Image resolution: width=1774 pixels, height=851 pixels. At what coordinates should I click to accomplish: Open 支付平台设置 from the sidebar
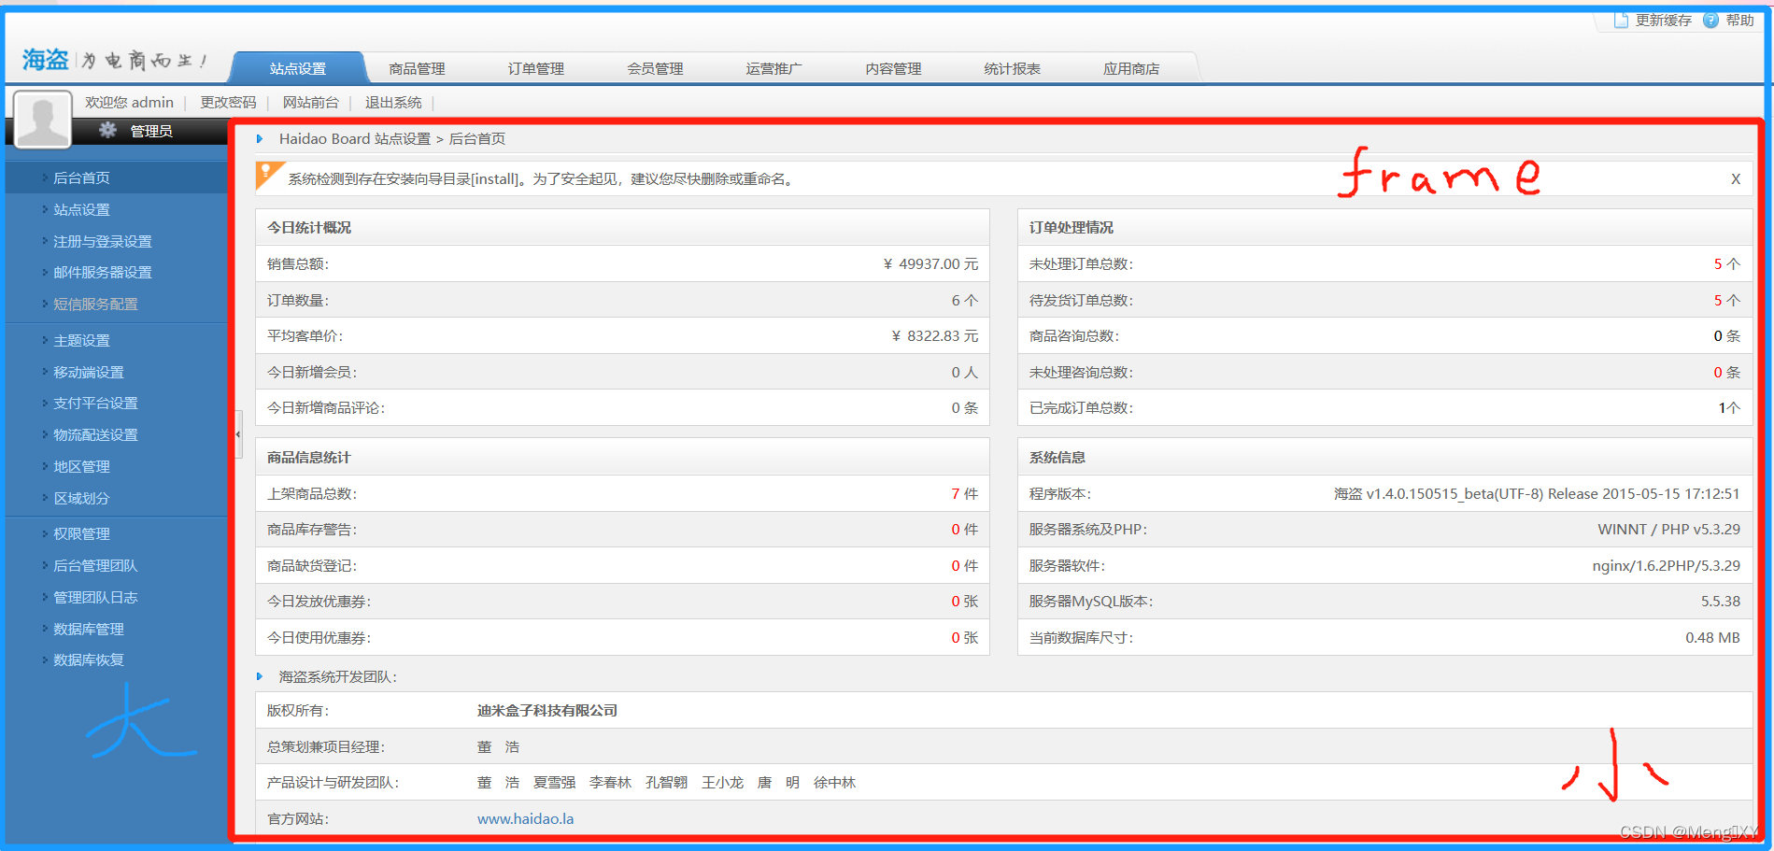tap(93, 403)
